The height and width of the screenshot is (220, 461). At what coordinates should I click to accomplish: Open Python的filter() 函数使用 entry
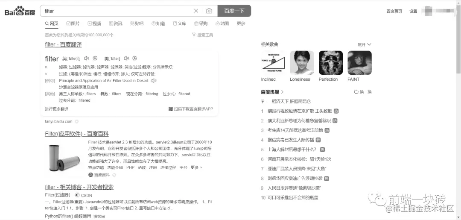[x=68, y=217]
